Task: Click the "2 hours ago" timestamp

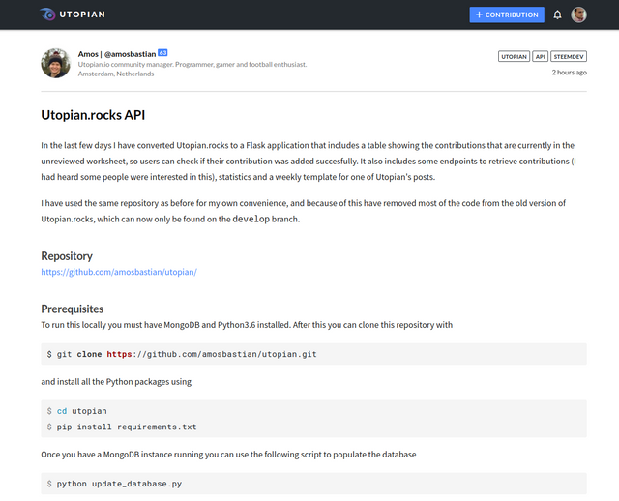Action: coord(569,73)
